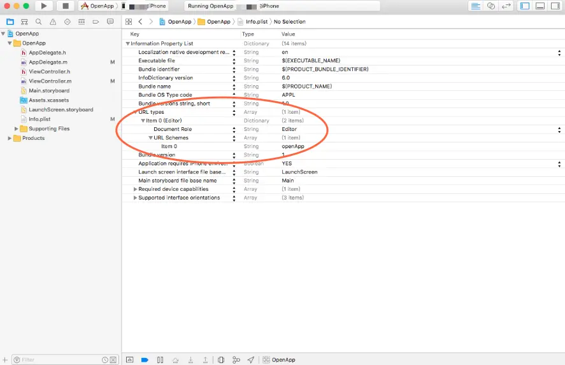Collapse URL Schemes array
This screenshot has width=565, height=365.
pos(150,138)
